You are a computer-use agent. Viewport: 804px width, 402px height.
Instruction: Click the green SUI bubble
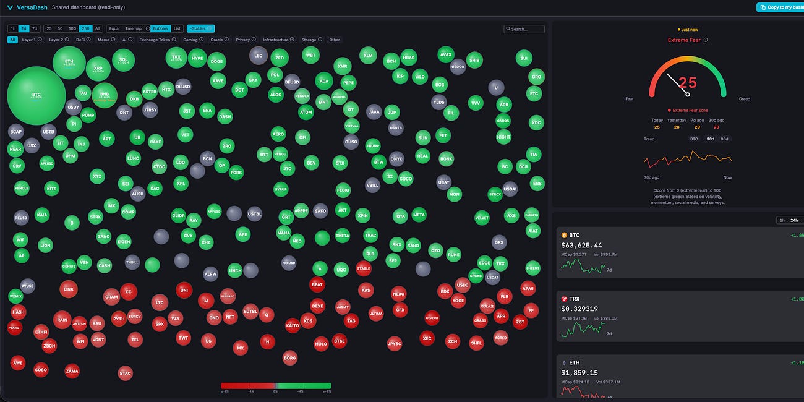click(x=524, y=58)
